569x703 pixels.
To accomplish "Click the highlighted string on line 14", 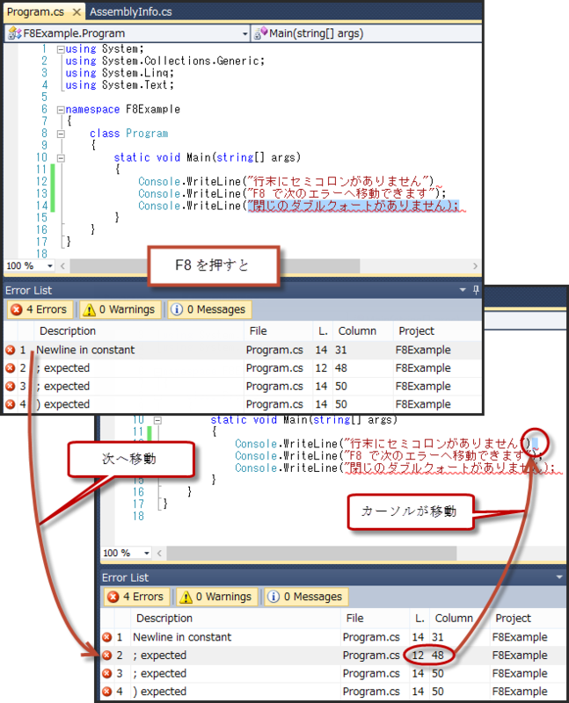I will [354, 206].
